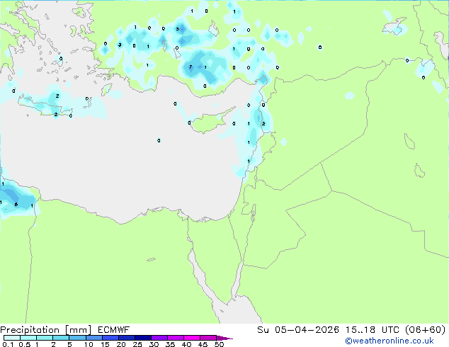Click the 30 to 35 mm purple swatch

click(x=159, y=338)
